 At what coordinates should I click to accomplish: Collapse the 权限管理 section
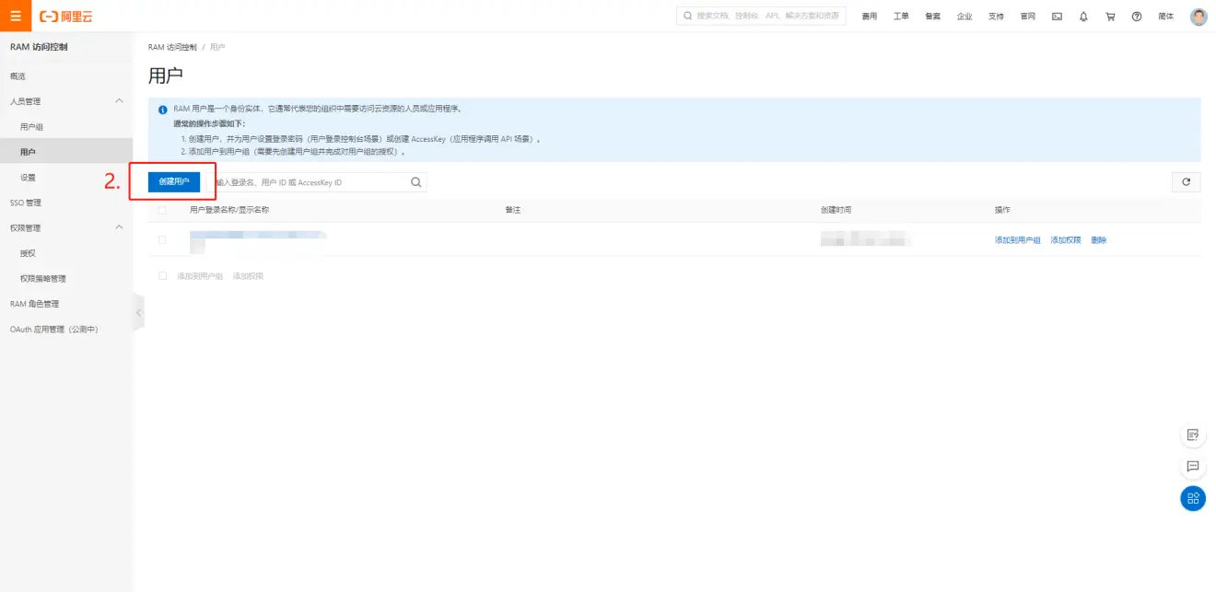tap(117, 227)
